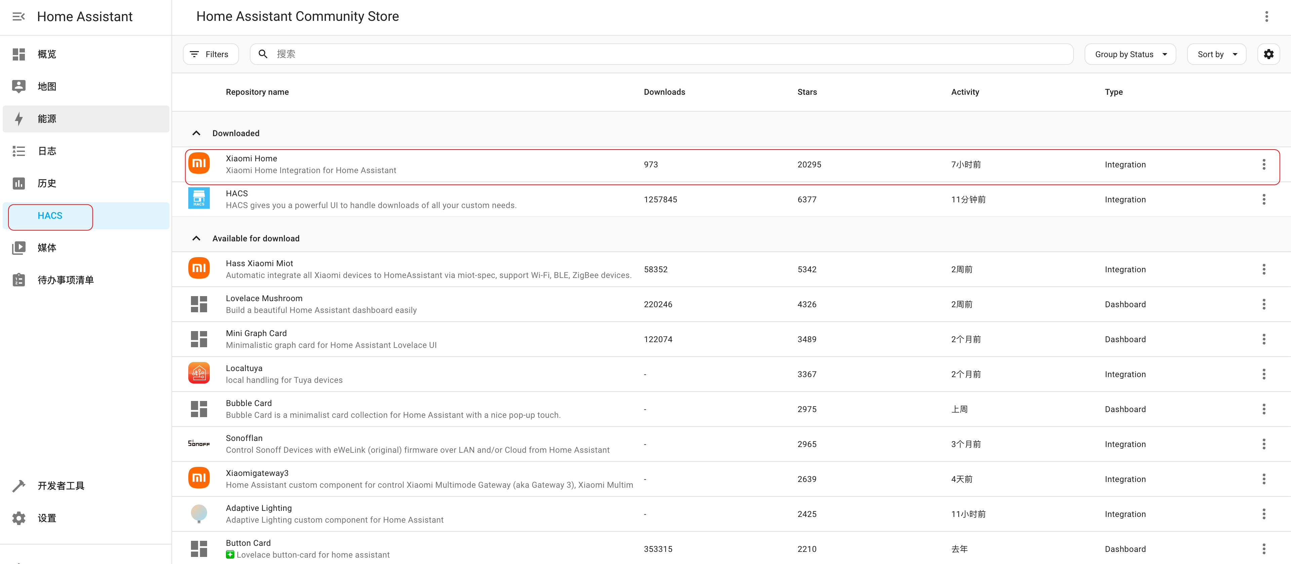
Task: Sort by the Downloads column header
Action: pyautogui.click(x=664, y=92)
